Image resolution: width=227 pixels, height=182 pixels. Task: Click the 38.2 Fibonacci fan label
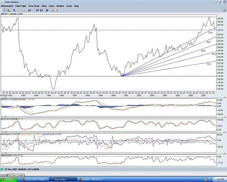coord(208,42)
